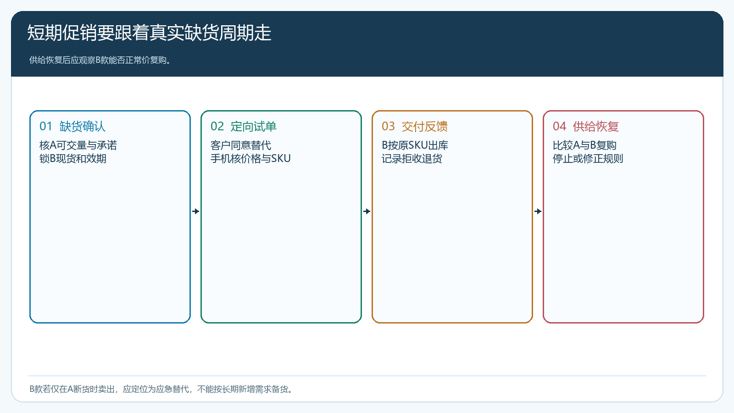734x413 pixels.
Task: Click the line 停止或修正规则
Action: [588, 158]
